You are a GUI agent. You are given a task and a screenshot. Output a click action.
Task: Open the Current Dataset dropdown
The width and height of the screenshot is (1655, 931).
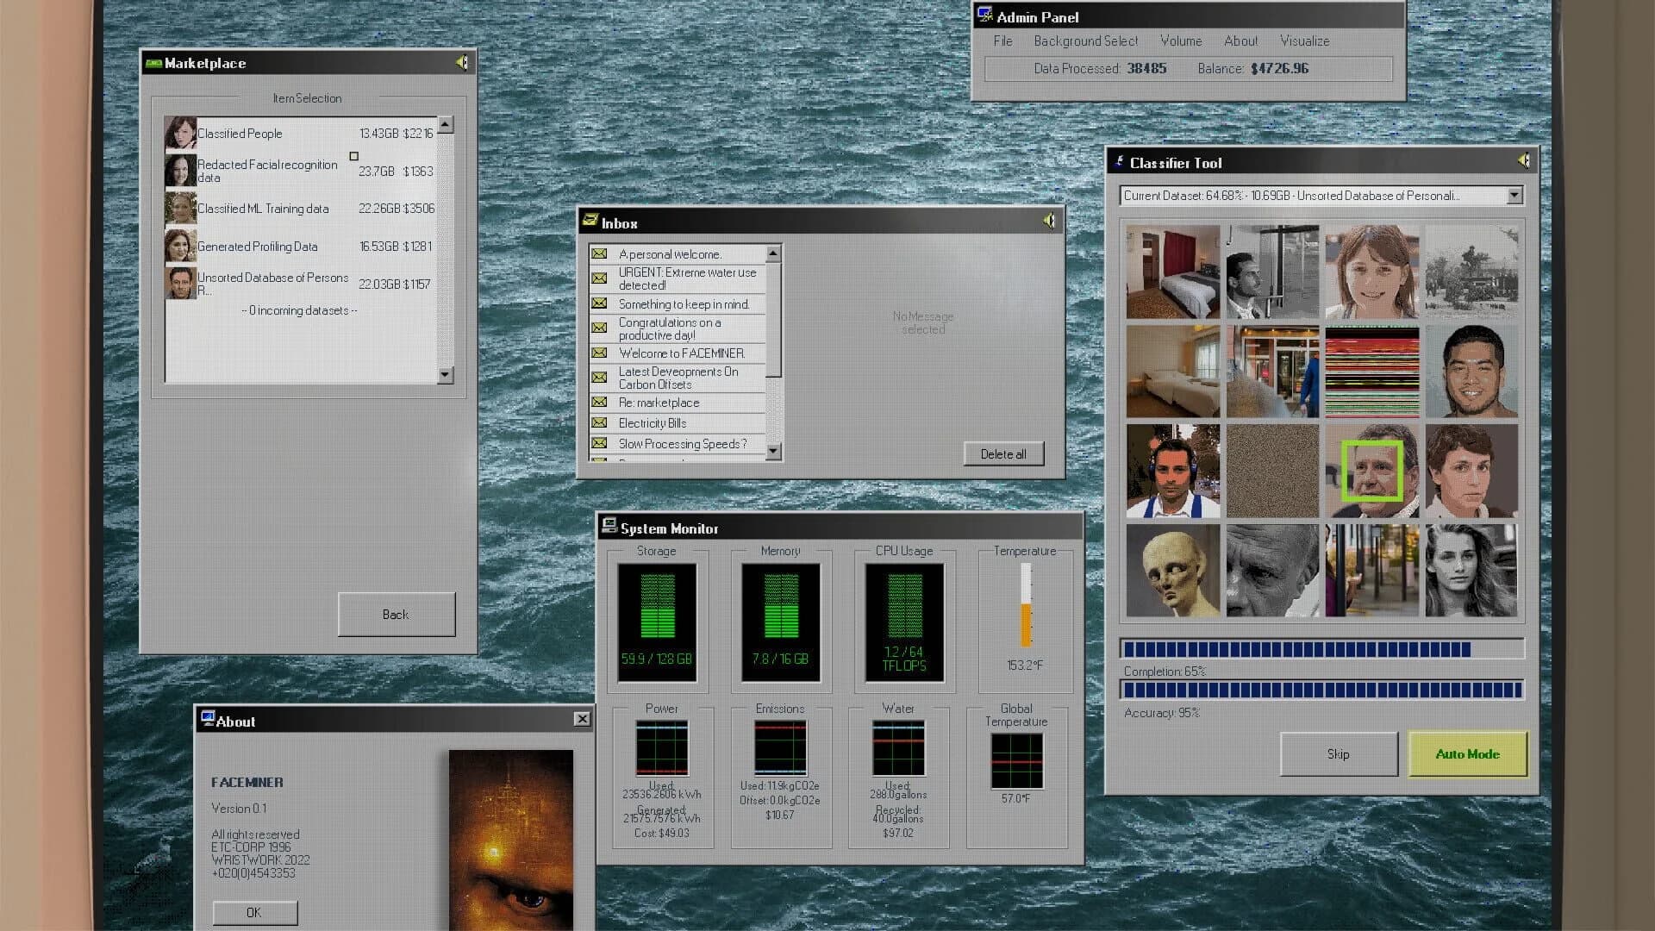pyautogui.click(x=1514, y=195)
